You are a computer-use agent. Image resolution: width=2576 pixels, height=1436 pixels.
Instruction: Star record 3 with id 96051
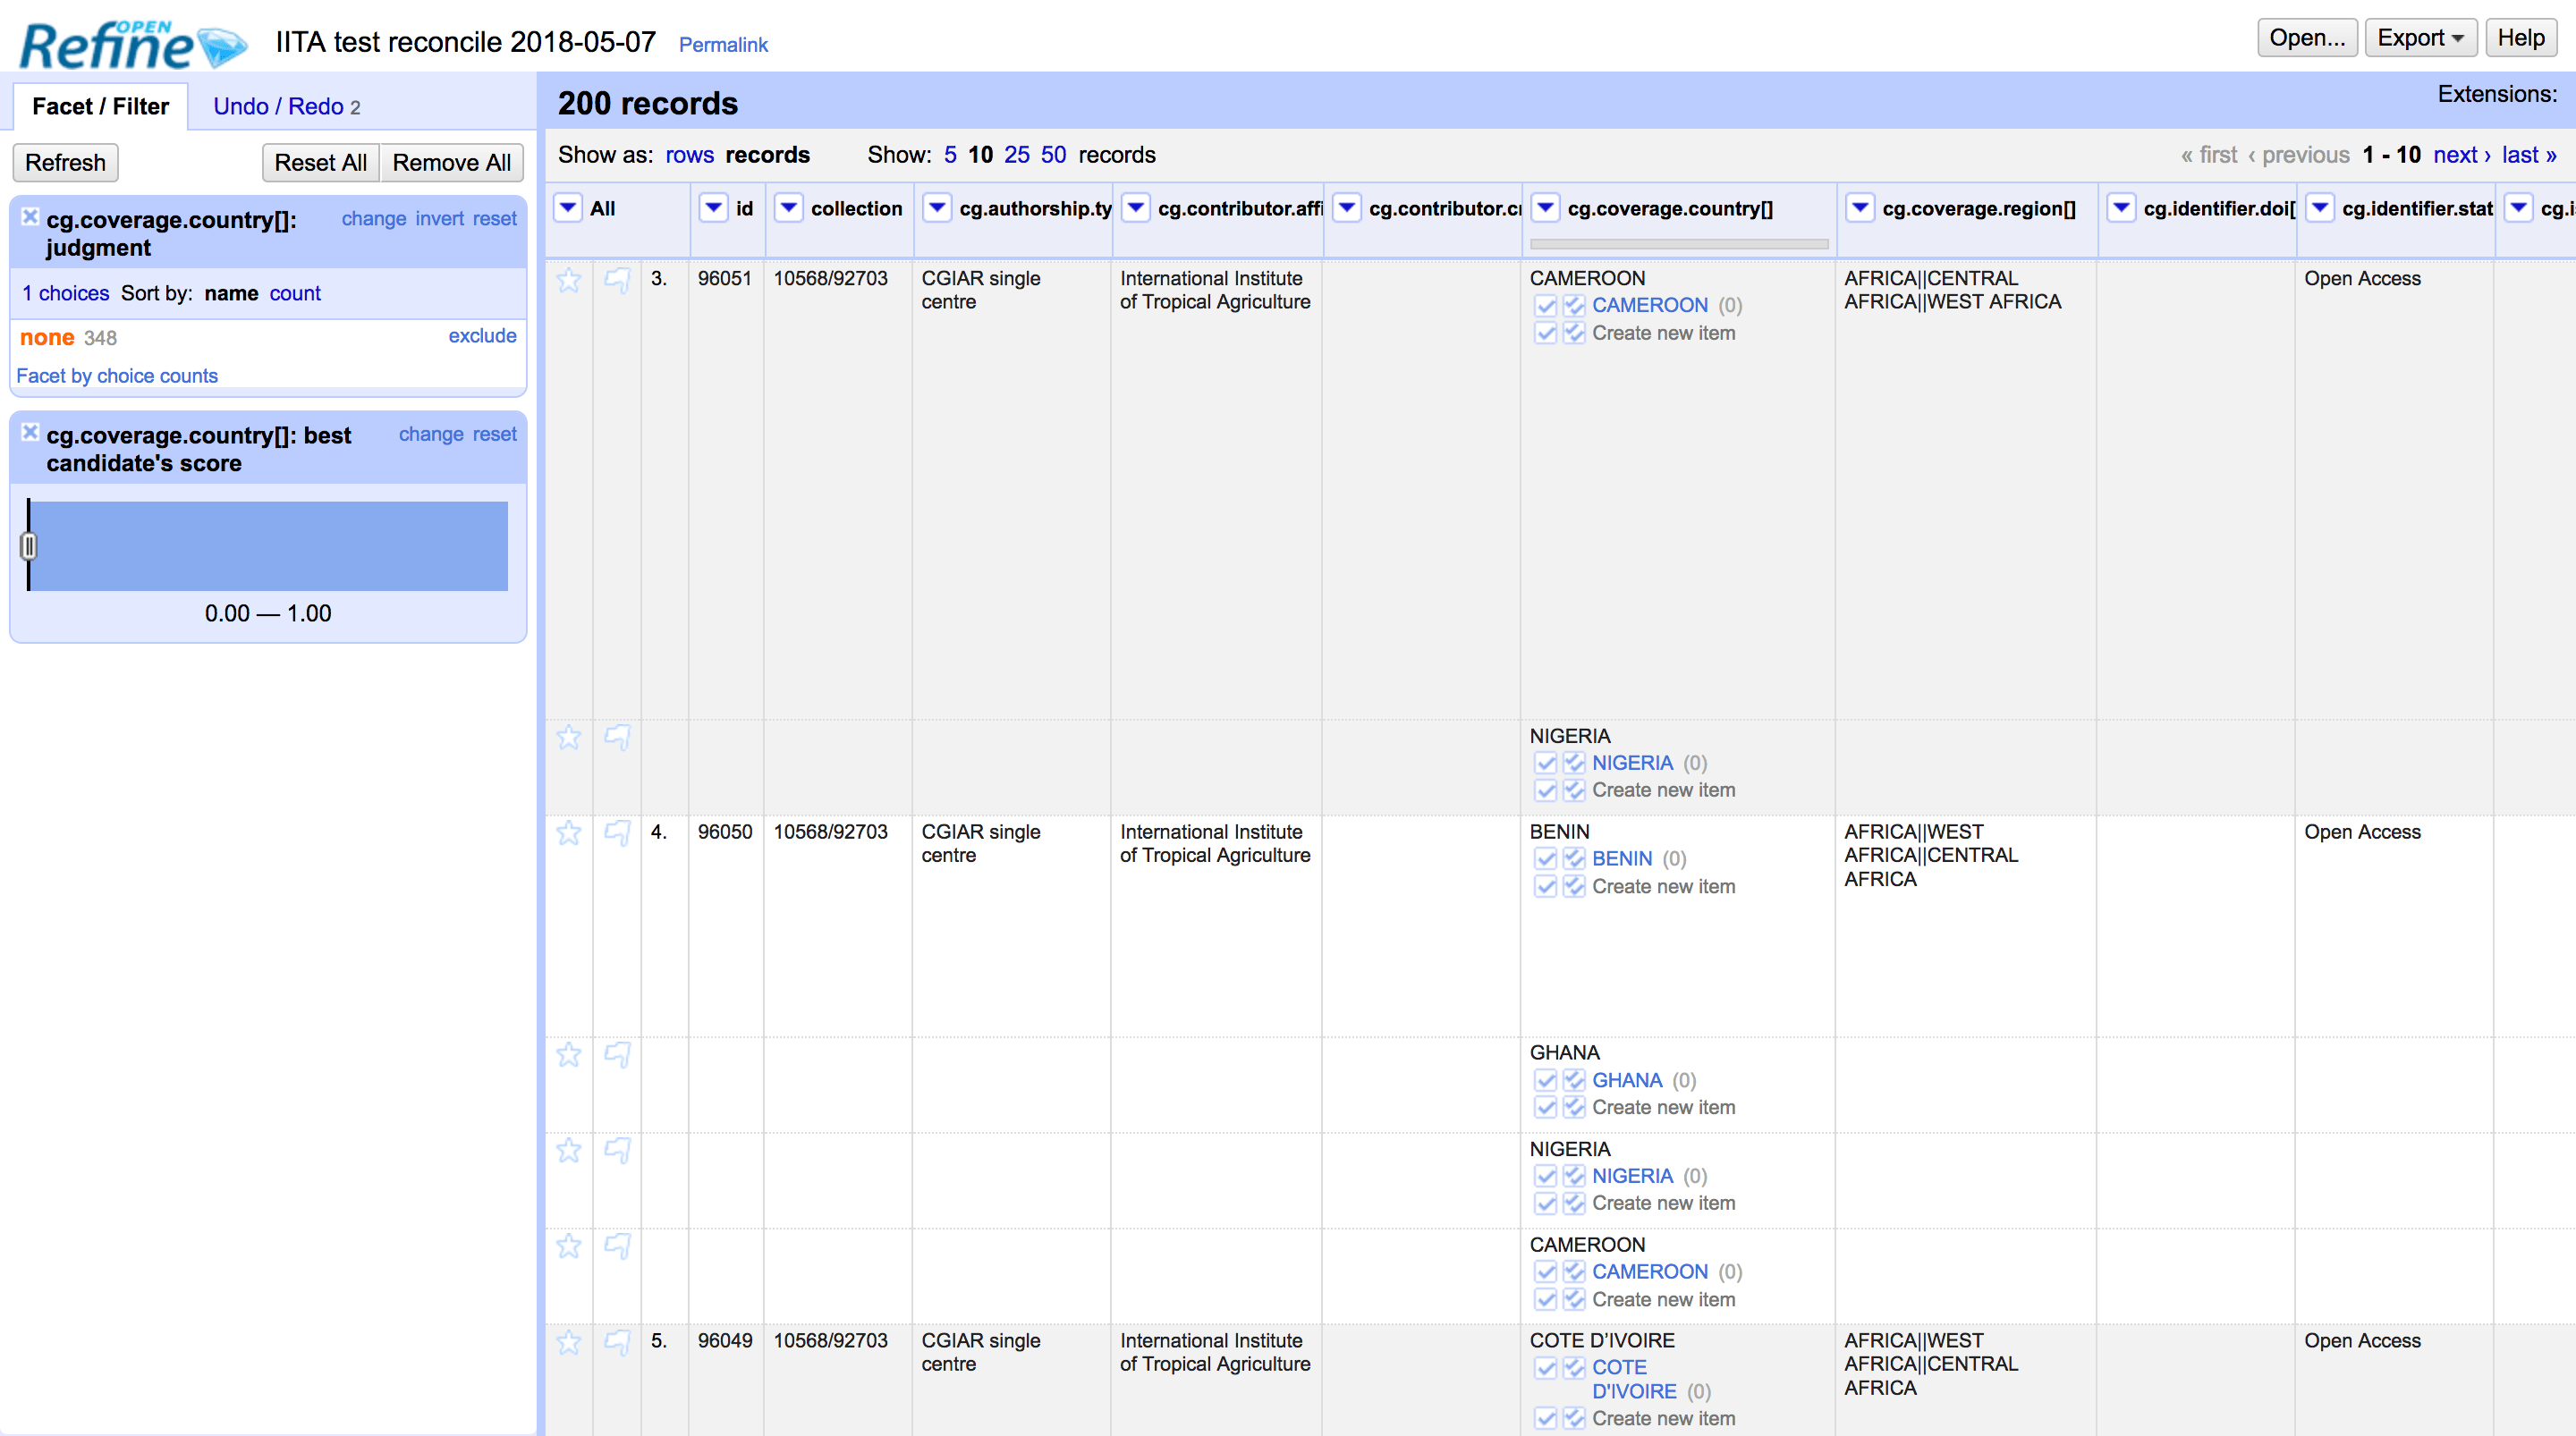click(x=569, y=280)
